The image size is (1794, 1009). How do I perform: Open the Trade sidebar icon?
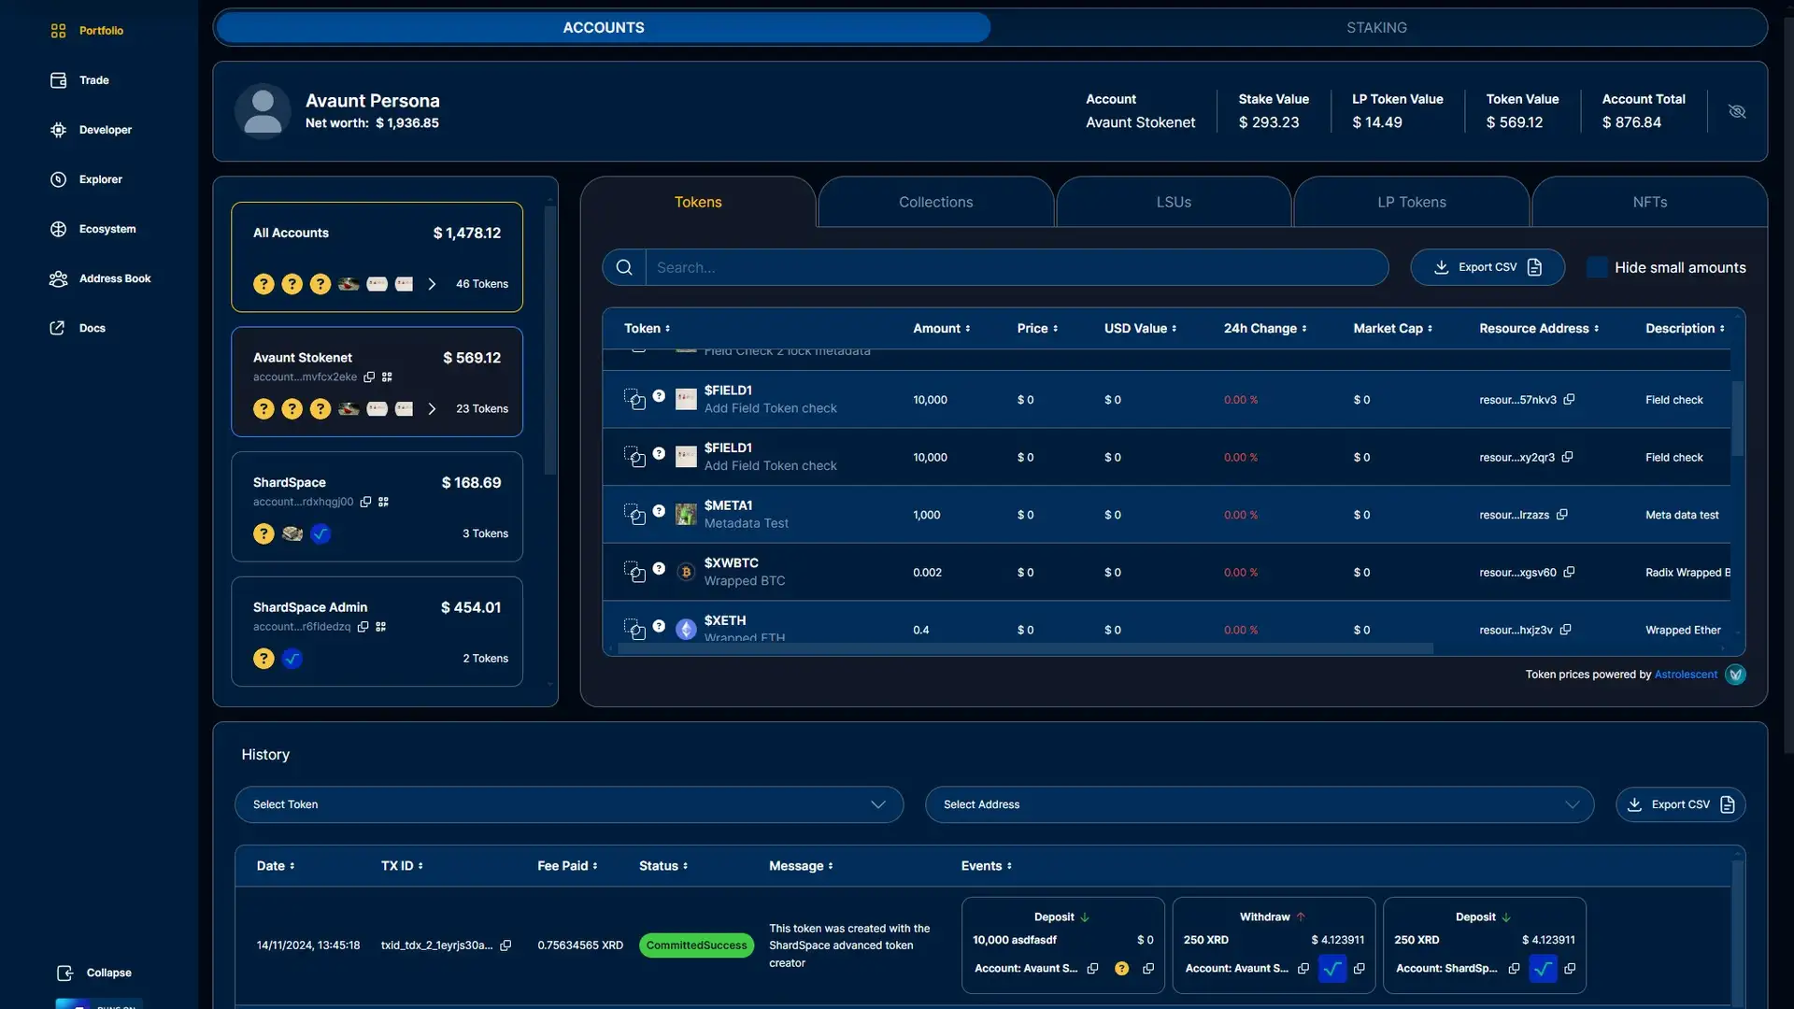coord(58,80)
